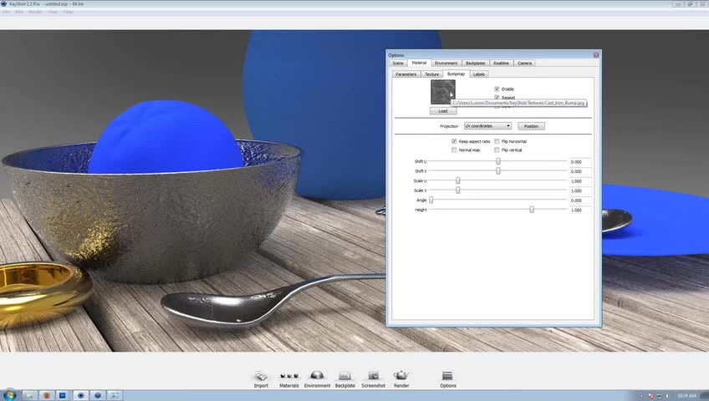
Task: Open the Parameters sub-tab
Action: (x=406, y=74)
